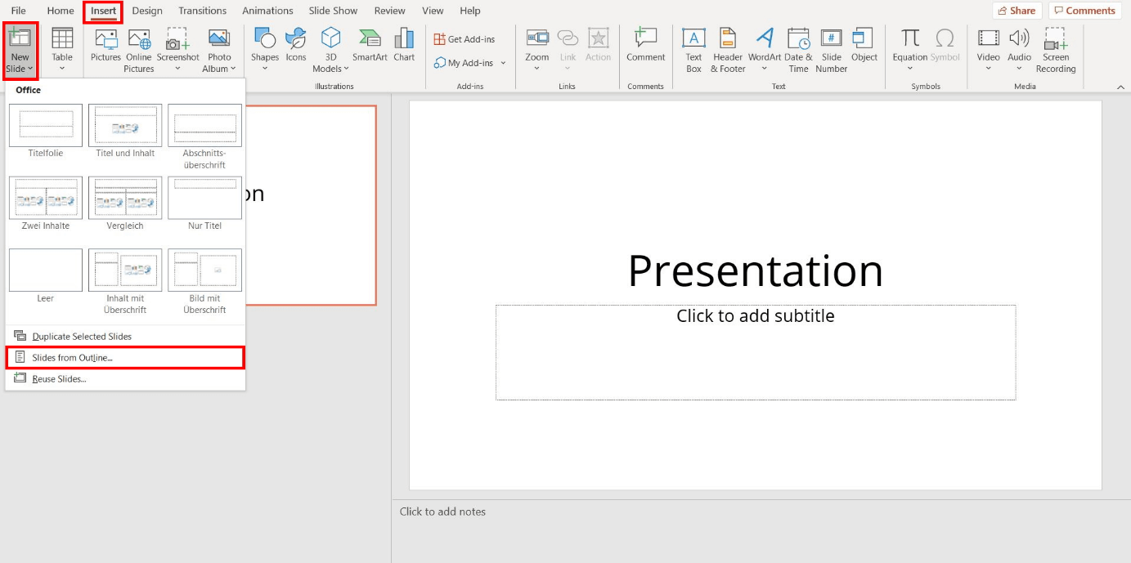Select Bild mit Überschrift layout

click(x=204, y=270)
